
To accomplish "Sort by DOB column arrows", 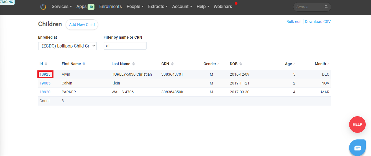I will (241, 64).
